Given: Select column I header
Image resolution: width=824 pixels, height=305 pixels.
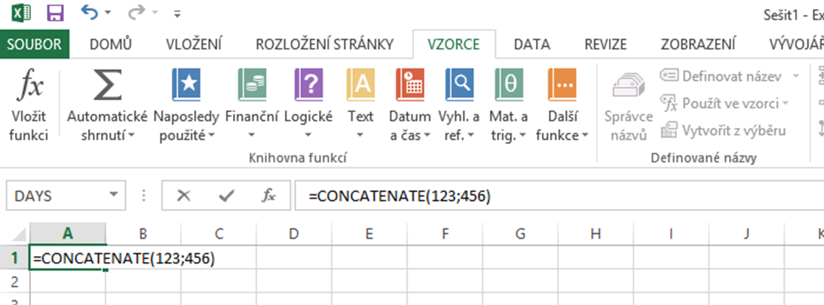Looking at the screenshot, I should [x=671, y=233].
